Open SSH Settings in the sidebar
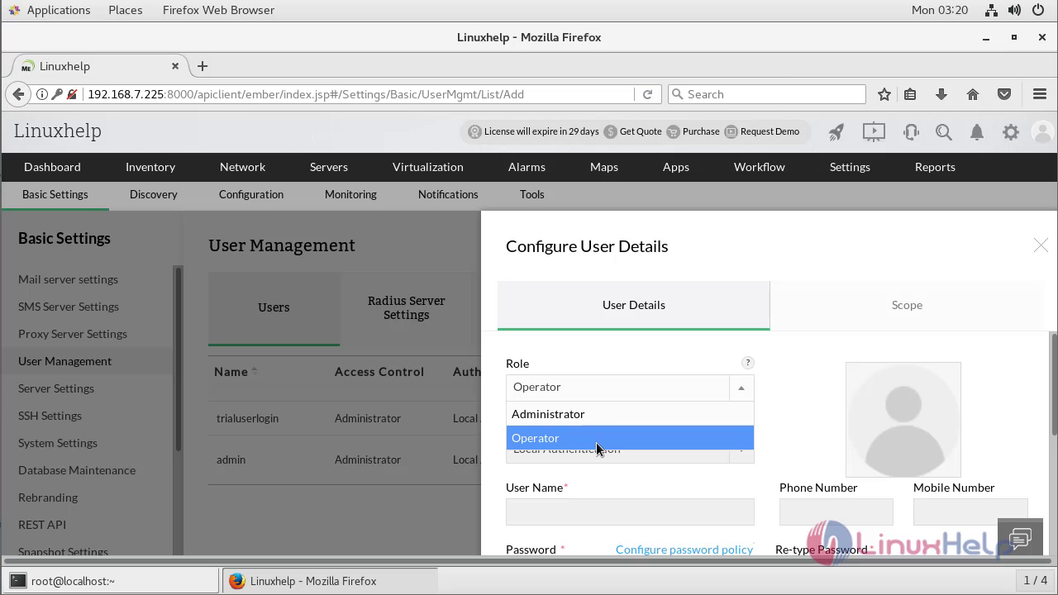The width and height of the screenshot is (1058, 595). pyautogui.click(x=50, y=416)
